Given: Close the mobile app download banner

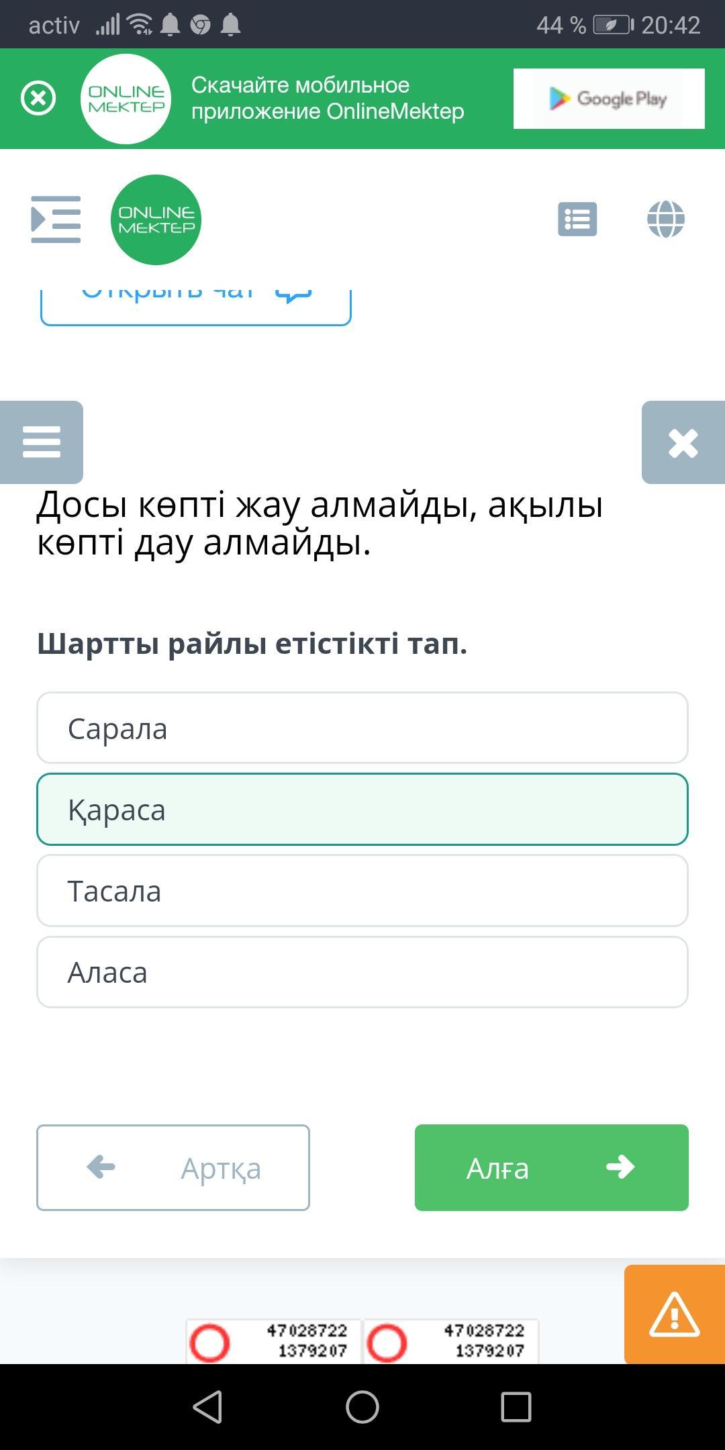Looking at the screenshot, I should tap(38, 99).
